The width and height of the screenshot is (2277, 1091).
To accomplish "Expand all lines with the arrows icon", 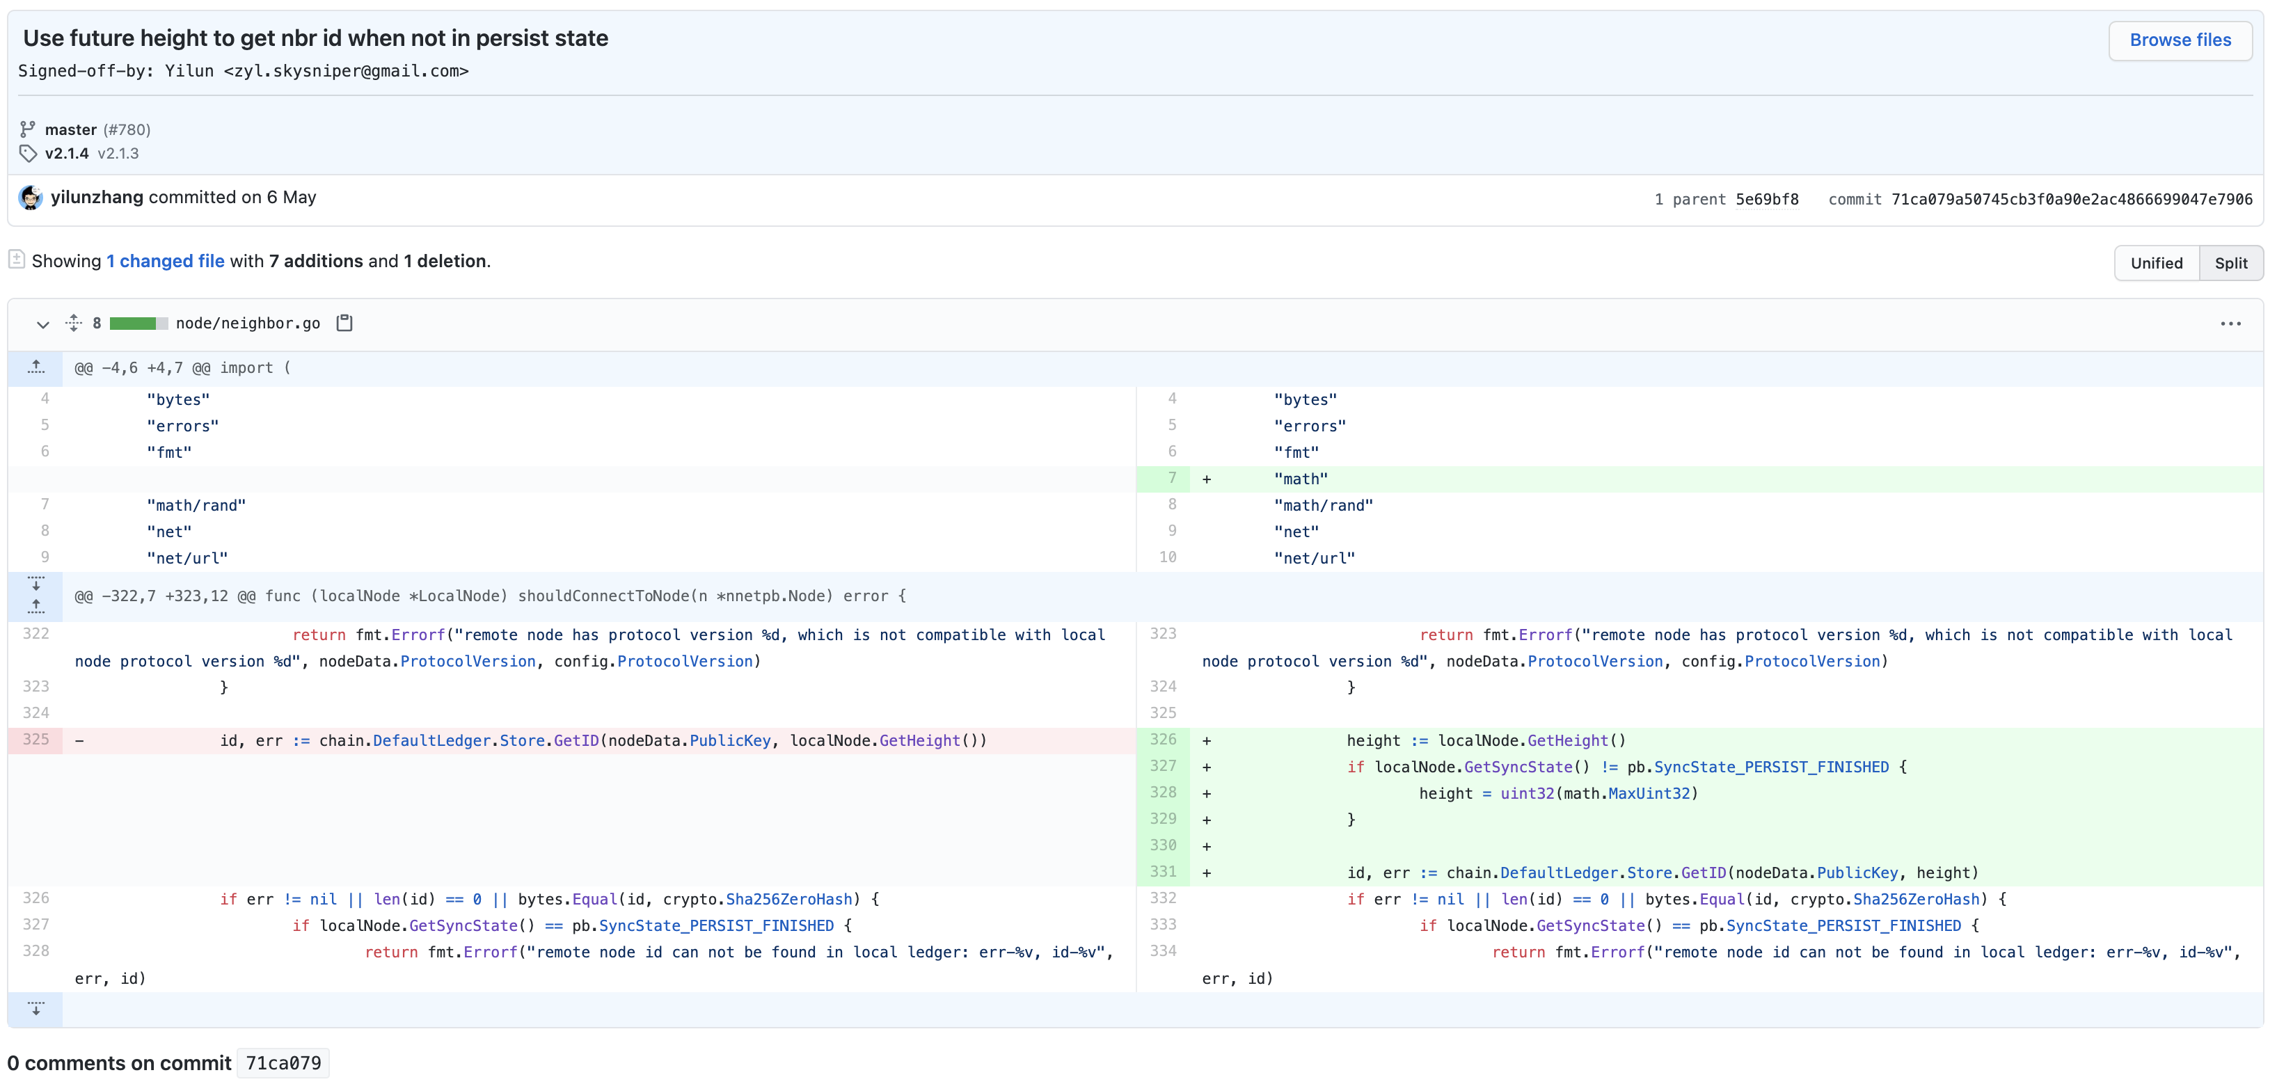I will click(x=73, y=324).
